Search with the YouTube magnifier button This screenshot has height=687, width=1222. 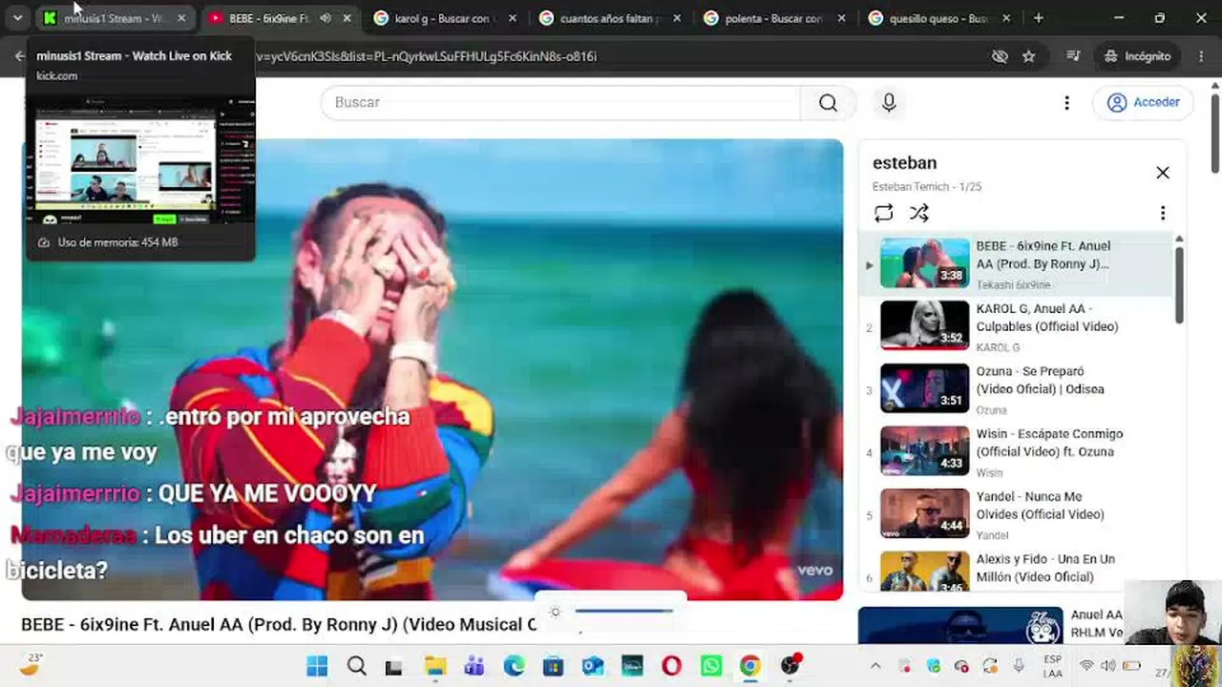[x=828, y=103]
